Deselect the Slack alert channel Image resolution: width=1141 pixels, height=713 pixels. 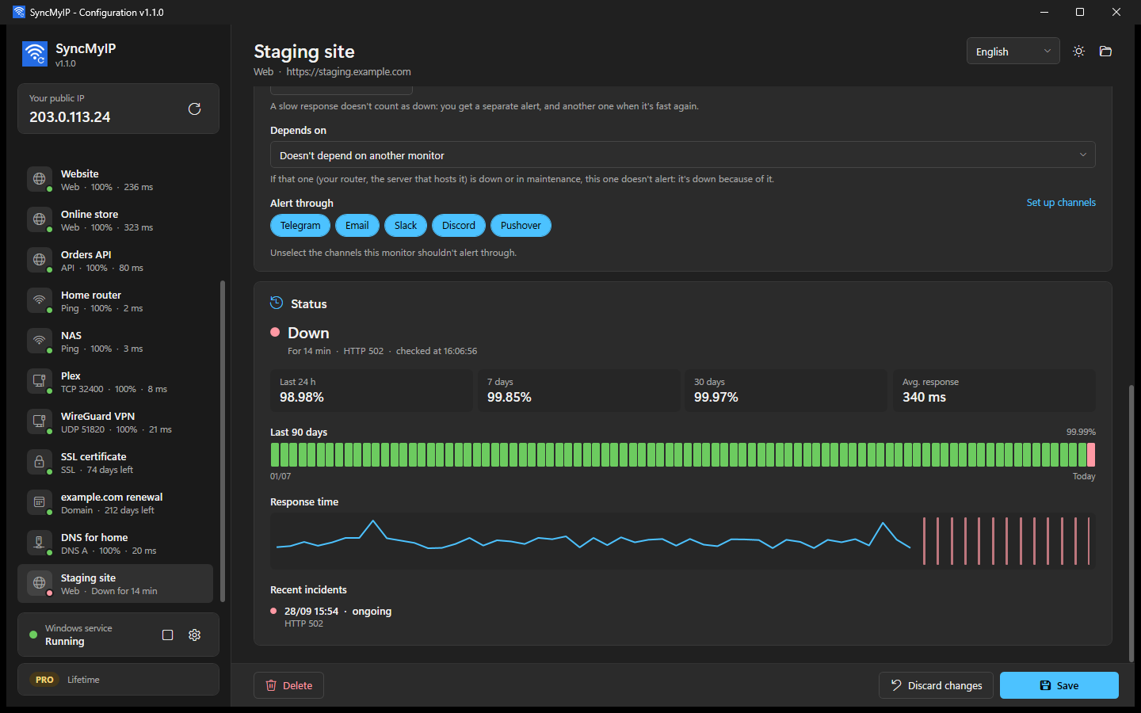coord(406,226)
